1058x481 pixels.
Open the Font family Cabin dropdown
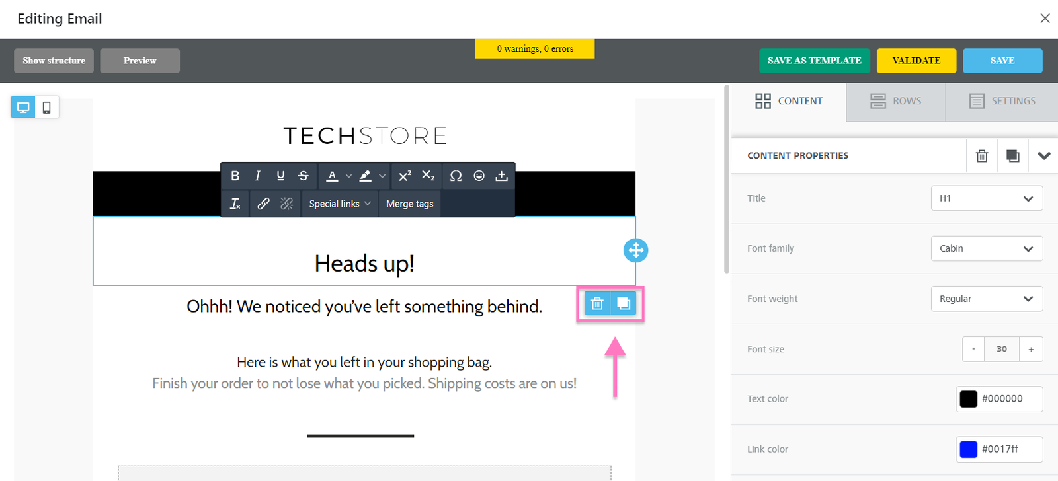986,248
